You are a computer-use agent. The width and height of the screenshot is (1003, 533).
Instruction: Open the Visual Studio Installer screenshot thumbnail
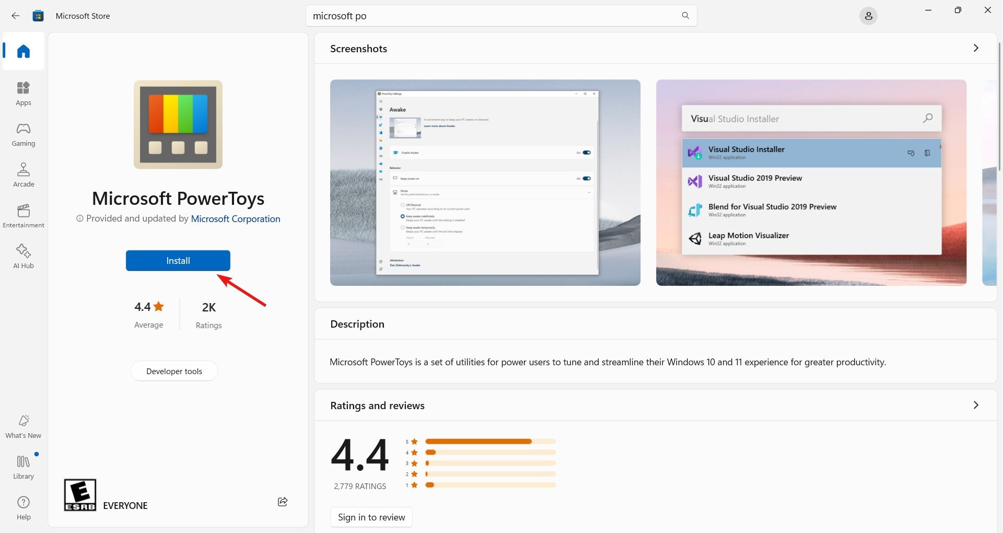point(811,182)
